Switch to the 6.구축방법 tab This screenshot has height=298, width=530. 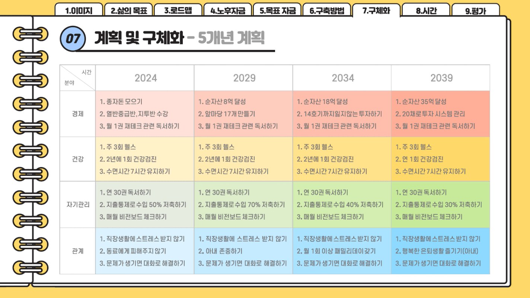[x=327, y=10]
